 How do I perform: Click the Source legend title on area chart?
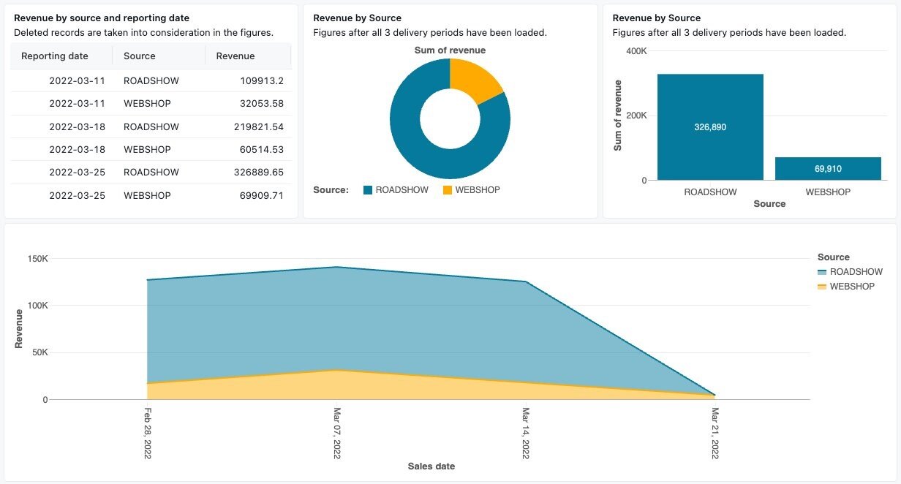(x=834, y=257)
